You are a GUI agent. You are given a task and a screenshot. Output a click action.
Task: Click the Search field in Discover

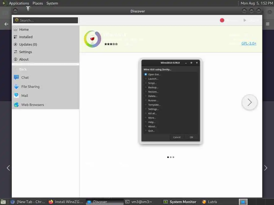pos(45,20)
